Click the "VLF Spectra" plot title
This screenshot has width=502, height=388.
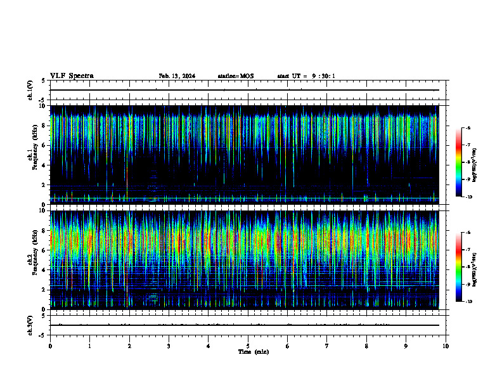pos(72,76)
